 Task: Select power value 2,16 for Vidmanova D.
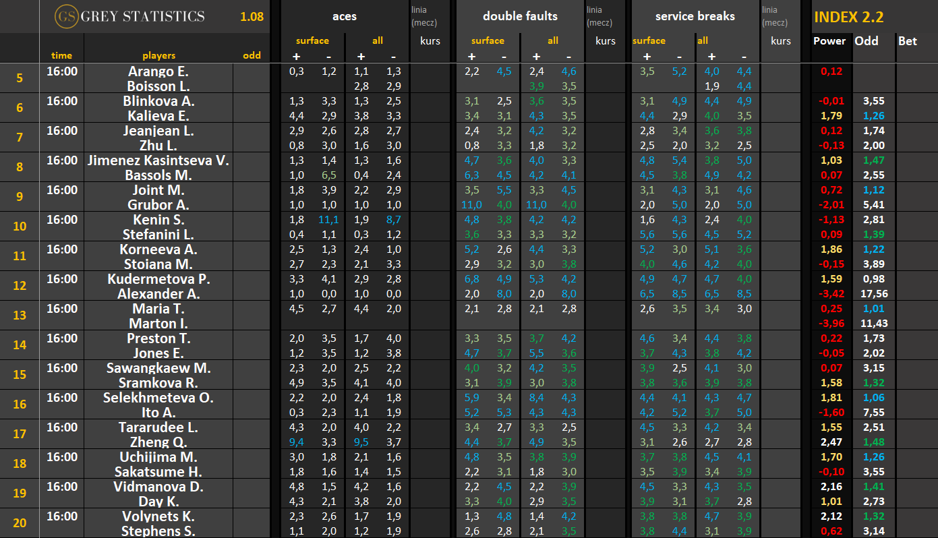[831, 487]
